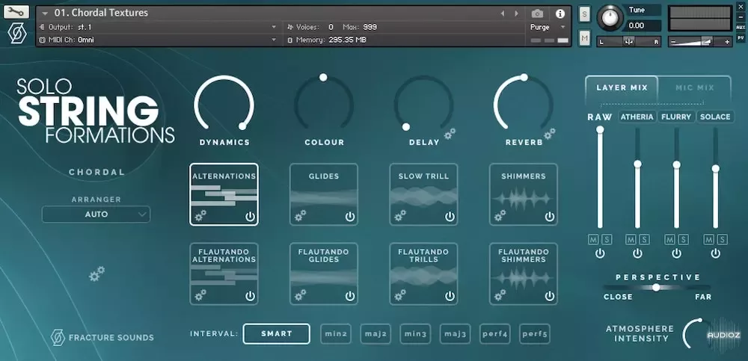Viewport: 748px width, 361px height.
Task: Click the Tune knob
Action: point(609,18)
